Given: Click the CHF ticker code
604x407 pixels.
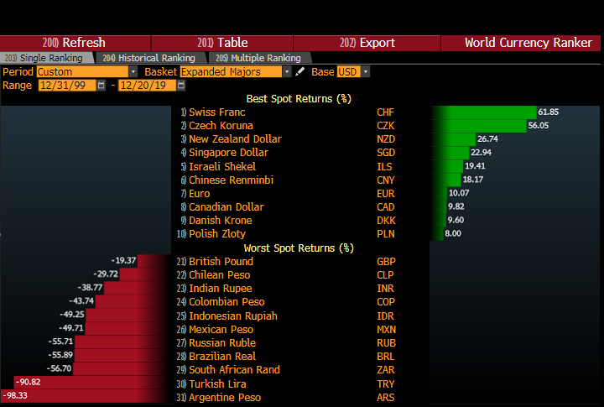Looking at the screenshot, I should click(385, 112).
